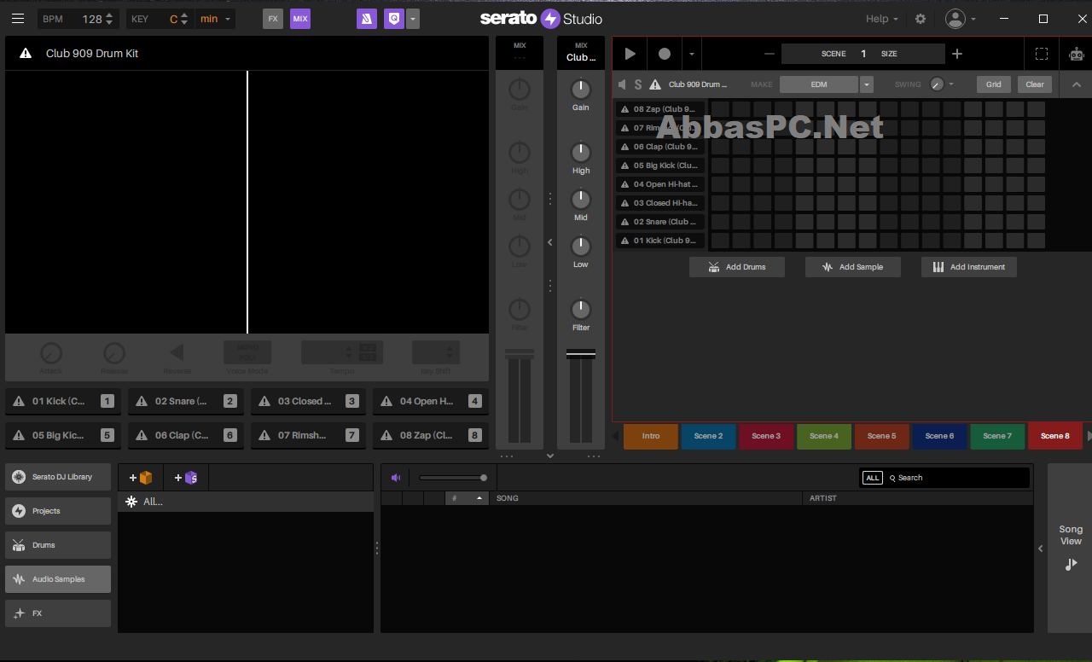This screenshot has height=662, width=1092.
Task: Select pad 08 Zap
Action: coord(431,435)
